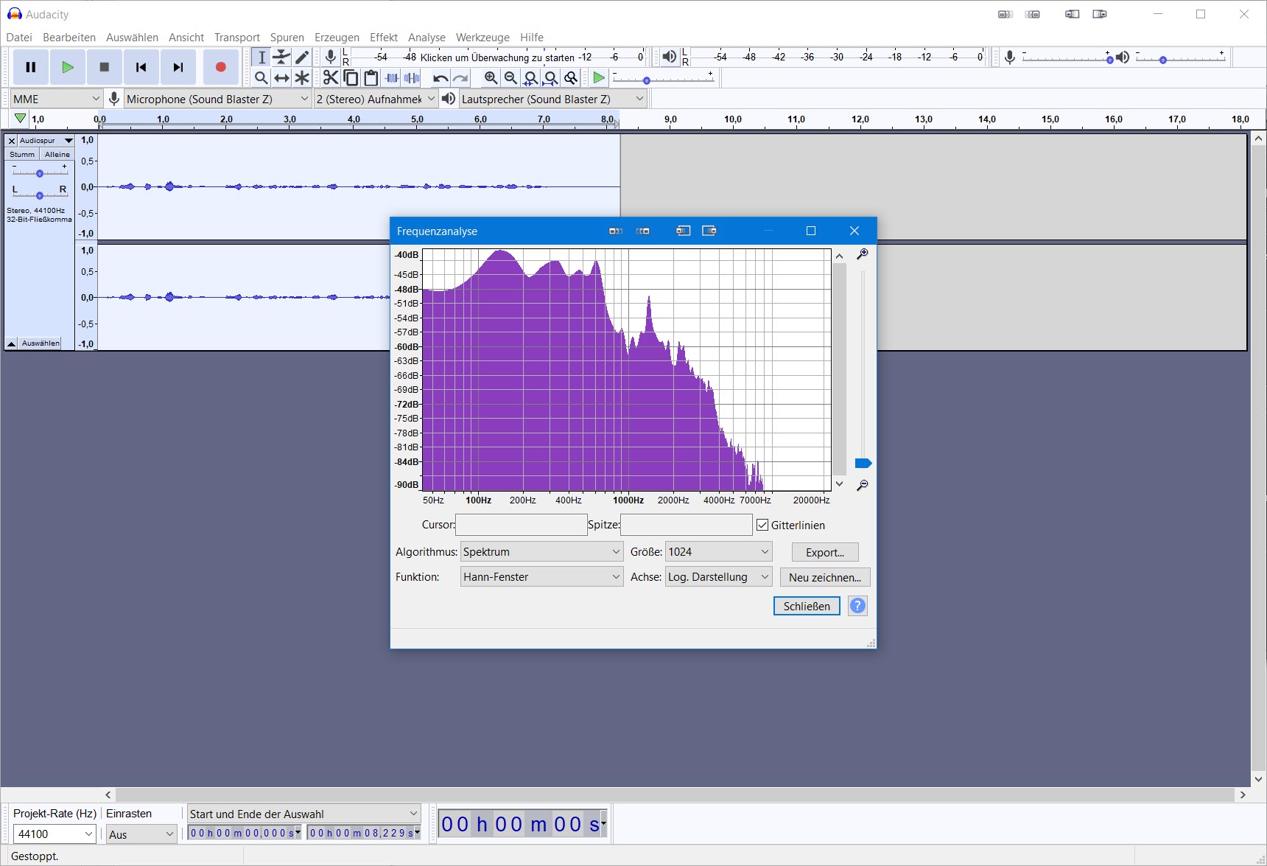Viewport: 1267px width, 866px height.
Task: Collapse the audio track with the arrow
Action: click(x=12, y=343)
